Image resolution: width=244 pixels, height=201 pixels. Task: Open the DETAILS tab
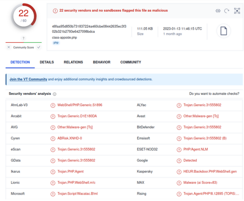point(46,62)
